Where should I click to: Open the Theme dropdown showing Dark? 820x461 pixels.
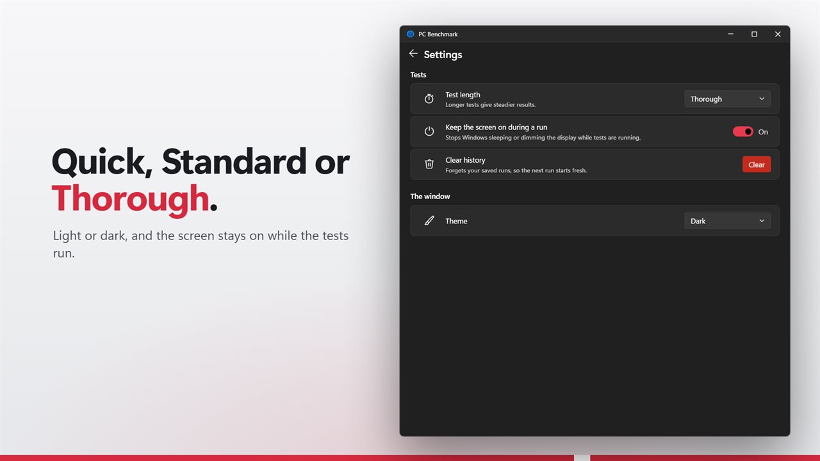(728, 221)
